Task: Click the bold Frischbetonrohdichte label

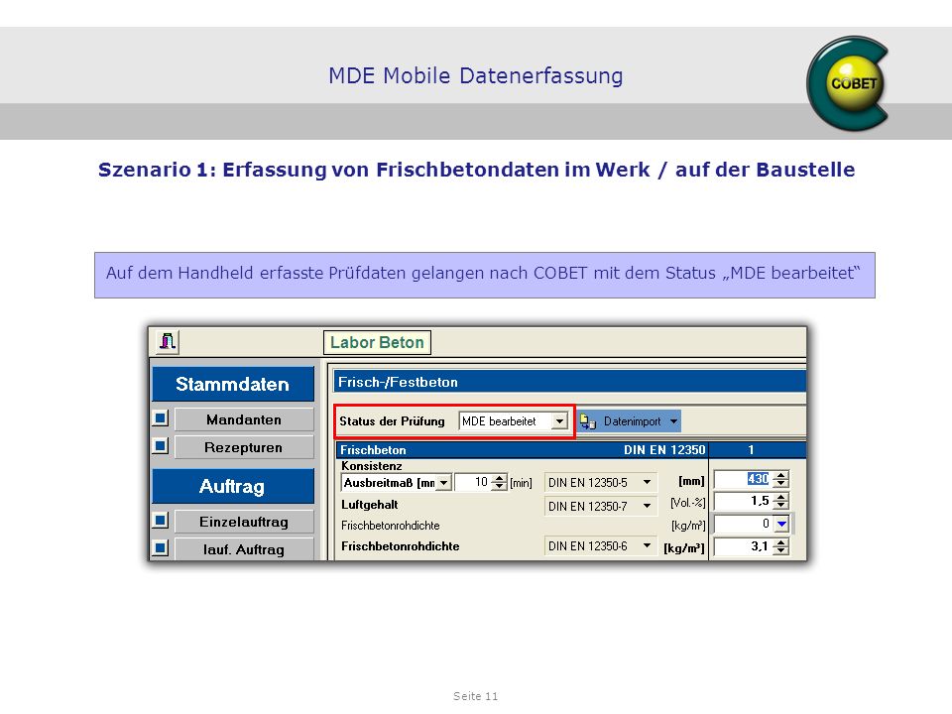Action: [x=400, y=545]
